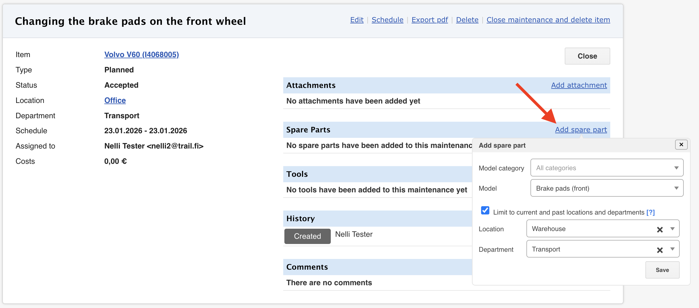Open the help tooltip [?] link
Screen dimensions: 699x308
(651, 213)
